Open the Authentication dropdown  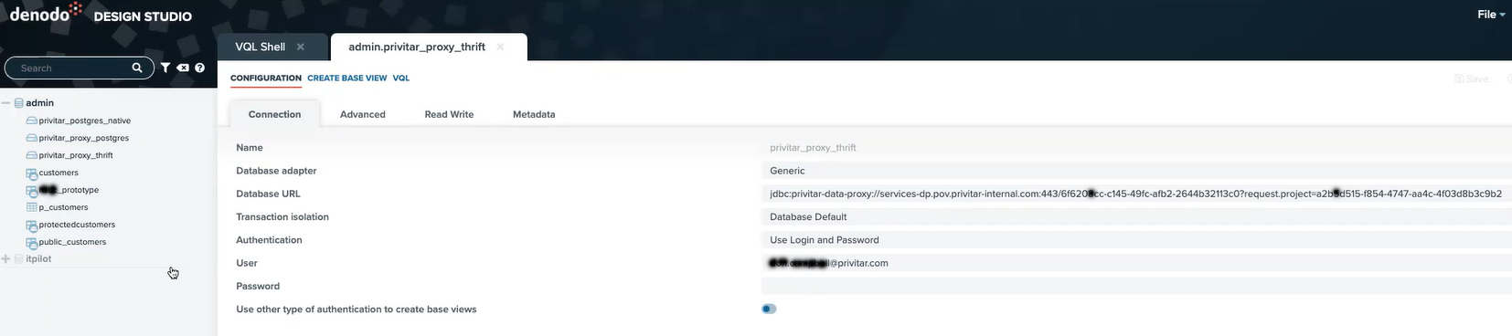[x=1136, y=240]
